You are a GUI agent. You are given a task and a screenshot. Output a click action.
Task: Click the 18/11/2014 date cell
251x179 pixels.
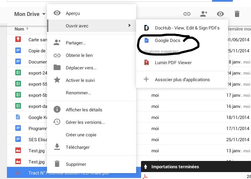click(x=238, y=117)
